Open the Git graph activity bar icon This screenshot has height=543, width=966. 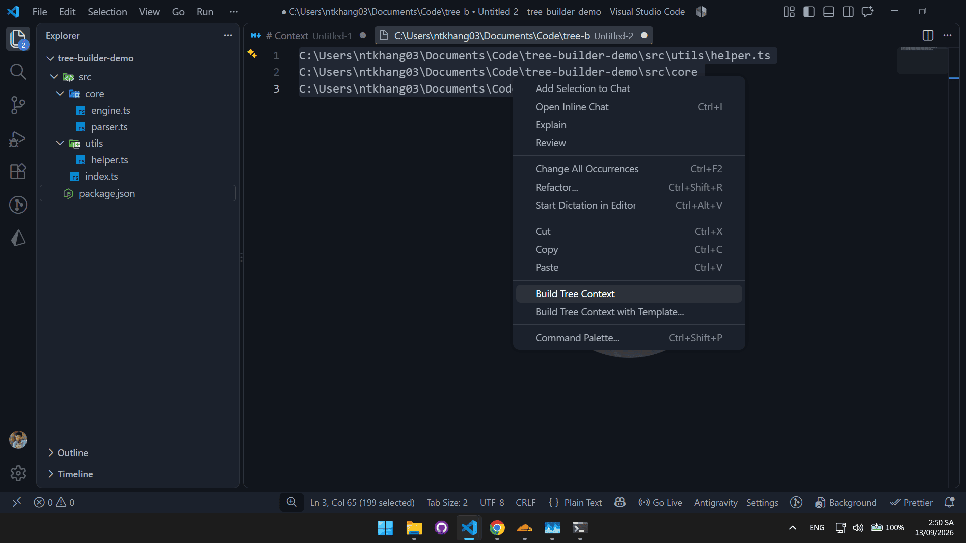[x=18, y=205]
